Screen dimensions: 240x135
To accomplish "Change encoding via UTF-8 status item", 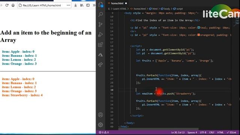I will tap(203, 132).
